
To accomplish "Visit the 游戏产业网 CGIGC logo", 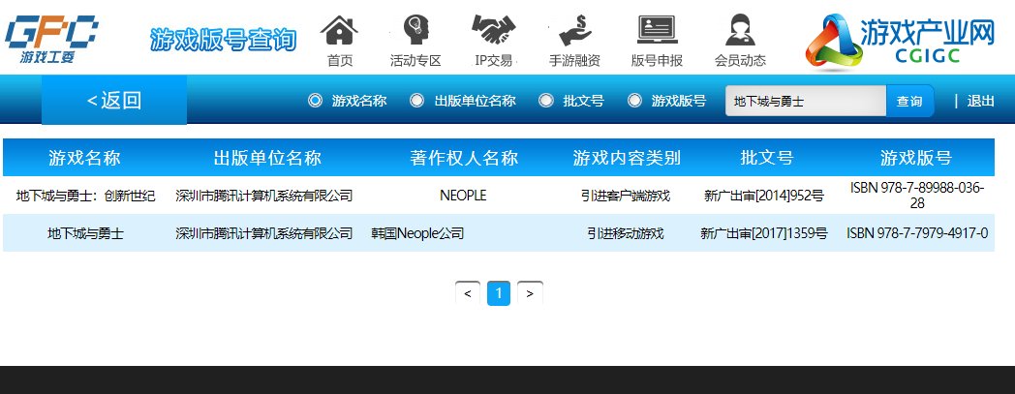I will tap(900, 40).
